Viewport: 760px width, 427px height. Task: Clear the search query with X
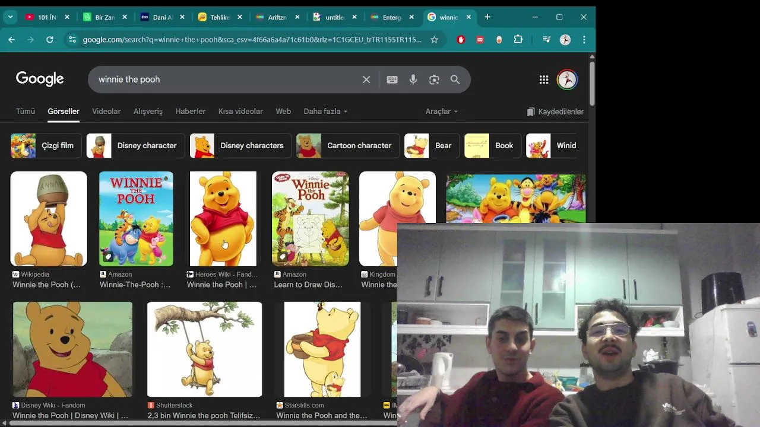click(366, 79)
